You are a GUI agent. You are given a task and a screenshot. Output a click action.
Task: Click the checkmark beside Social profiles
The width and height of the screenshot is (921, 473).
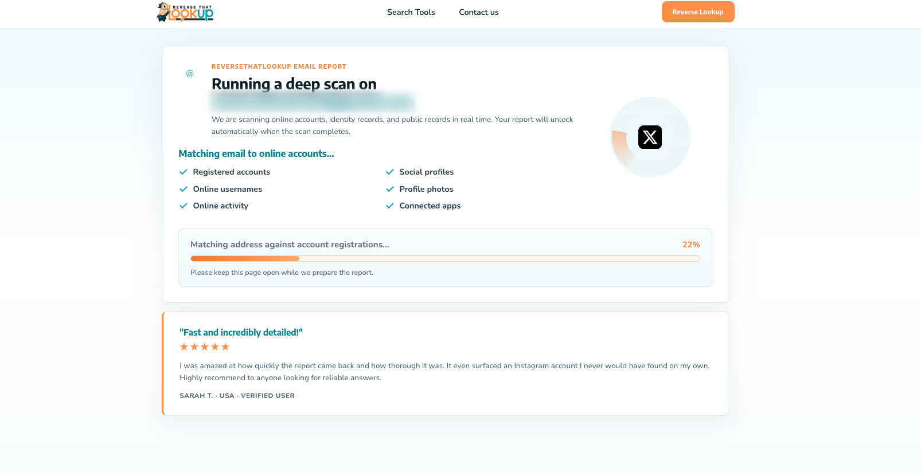coord(390,172)
